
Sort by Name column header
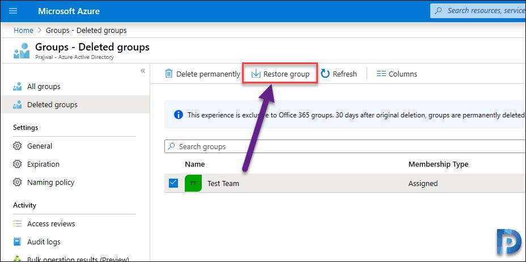(195, 164)
